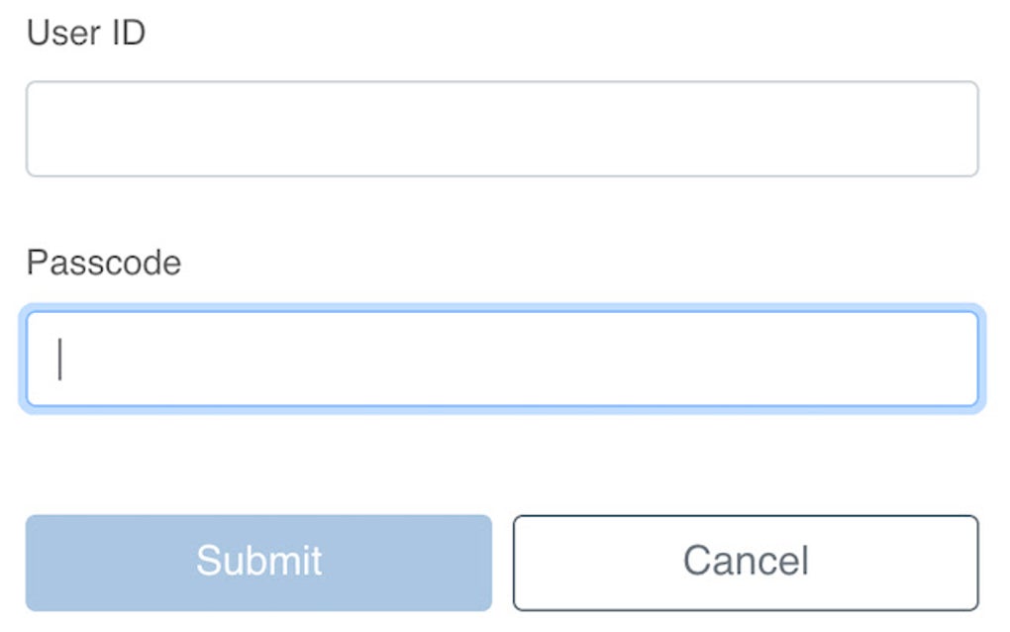The height and width of the screenshot is (632, 1010).
Task: Click the white outlined Cancel button
Action: 746,563
